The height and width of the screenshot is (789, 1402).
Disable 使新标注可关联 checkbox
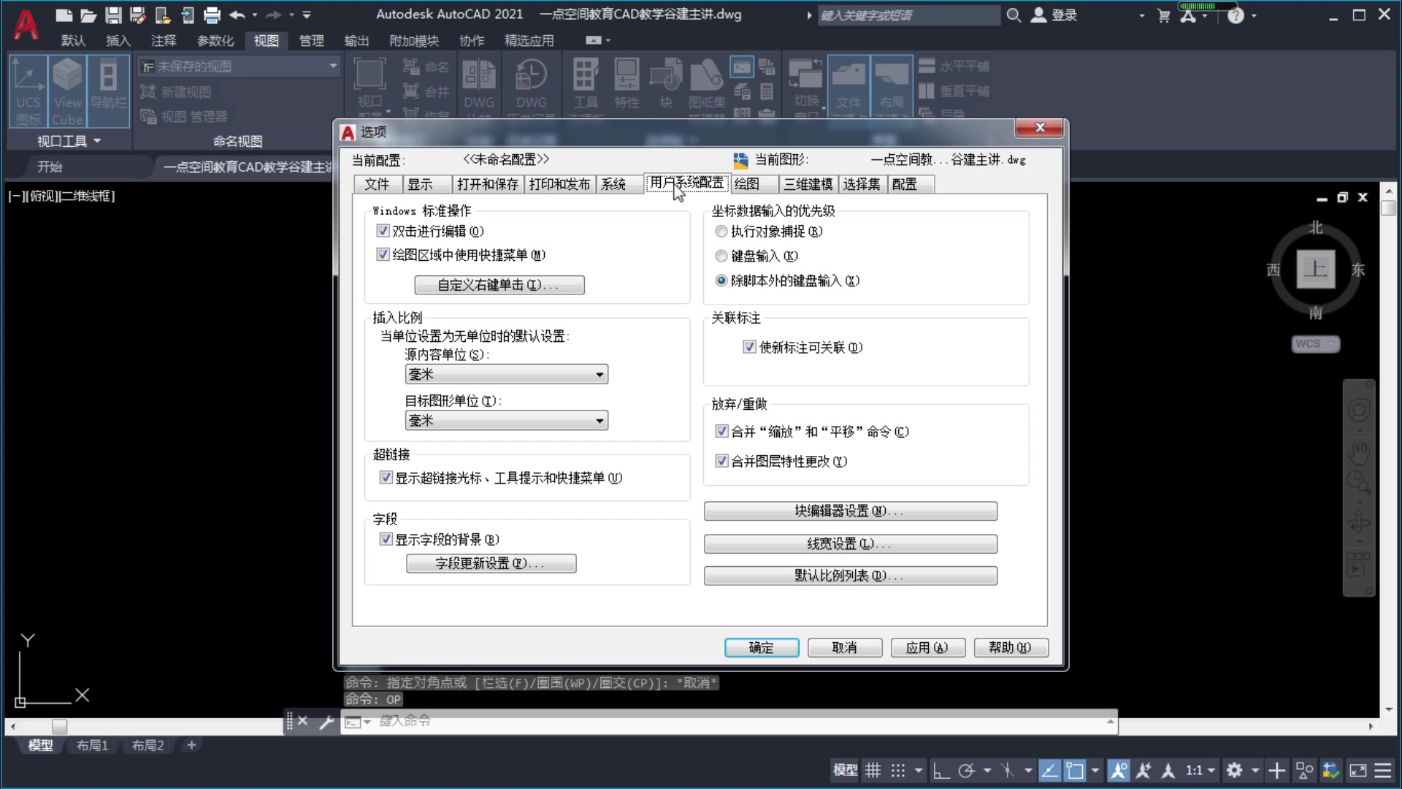click(x=749, y=347)
